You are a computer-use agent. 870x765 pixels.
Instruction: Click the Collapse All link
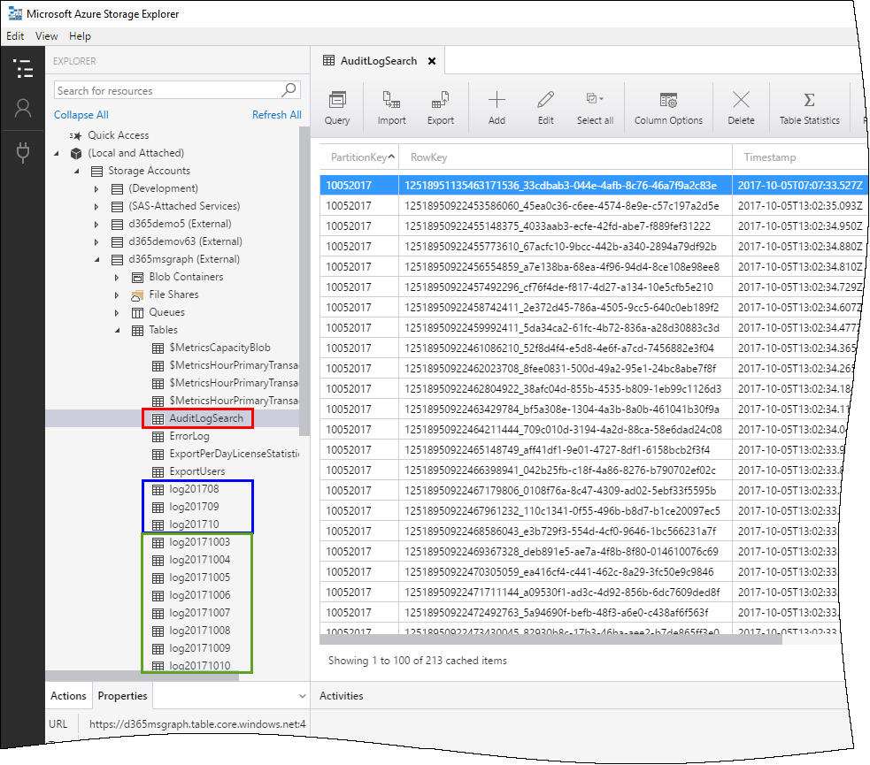pos(81,115)
